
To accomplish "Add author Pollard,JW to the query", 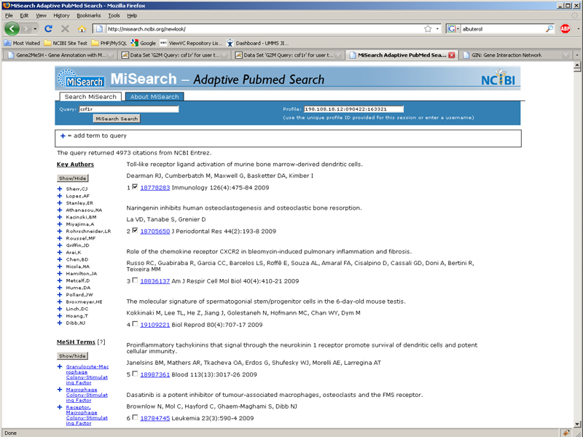I will 60,295.
